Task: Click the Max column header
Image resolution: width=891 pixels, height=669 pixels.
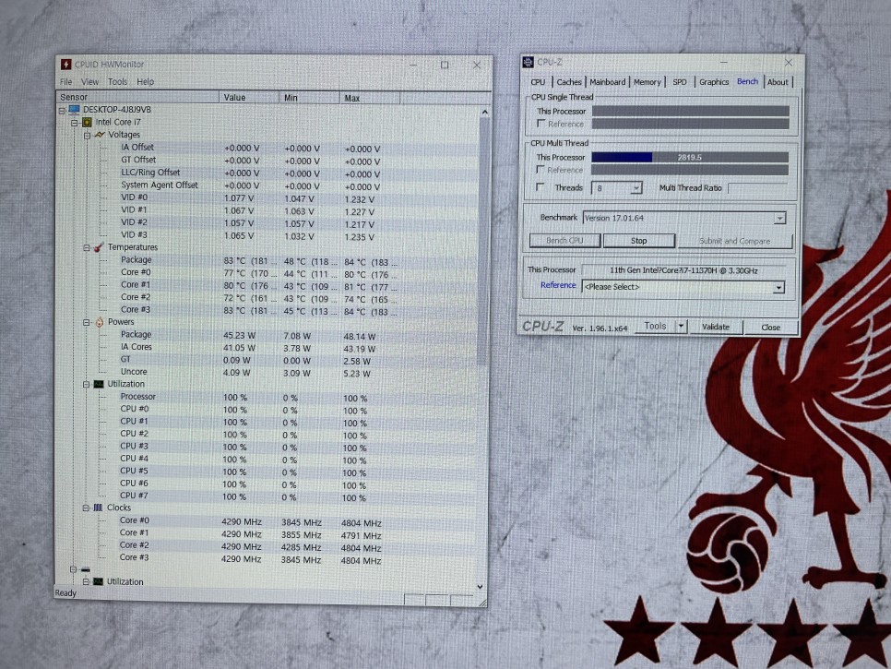Action: [x=371, y=99]
